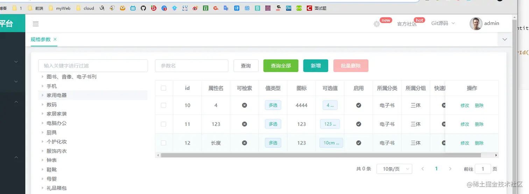
Task: Click the 123 ... value tag in row 11
Action: click(330, 124)
